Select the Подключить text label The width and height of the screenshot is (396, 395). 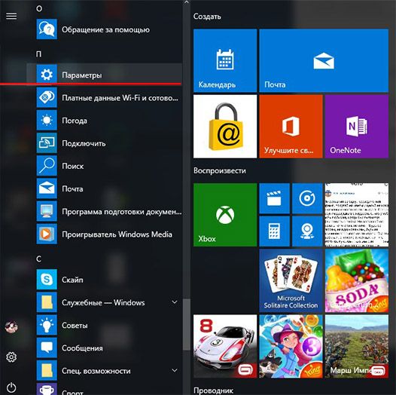pos(84,143)
